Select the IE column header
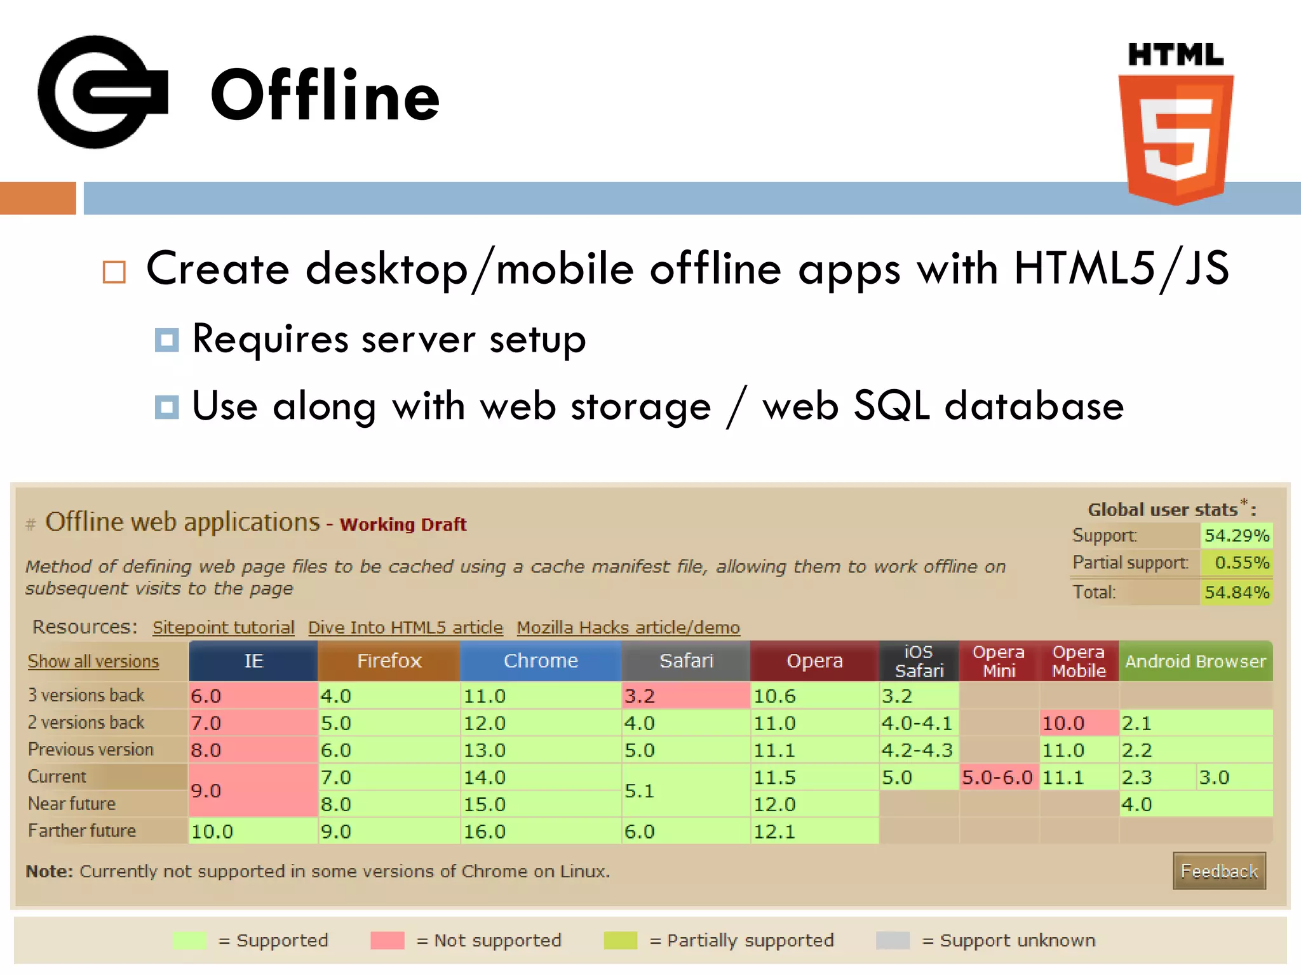Viewport: 1301px width, 975px height. (x=253, y=661)
